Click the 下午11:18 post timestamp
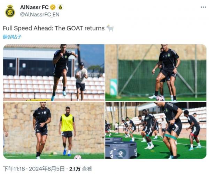This screenshot has width=209, height=174. point(14,169)
